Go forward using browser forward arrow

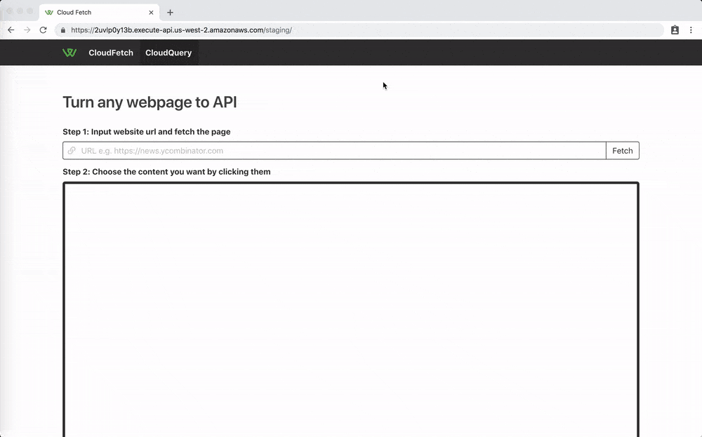pyautogui.click(x=27, y=30)
